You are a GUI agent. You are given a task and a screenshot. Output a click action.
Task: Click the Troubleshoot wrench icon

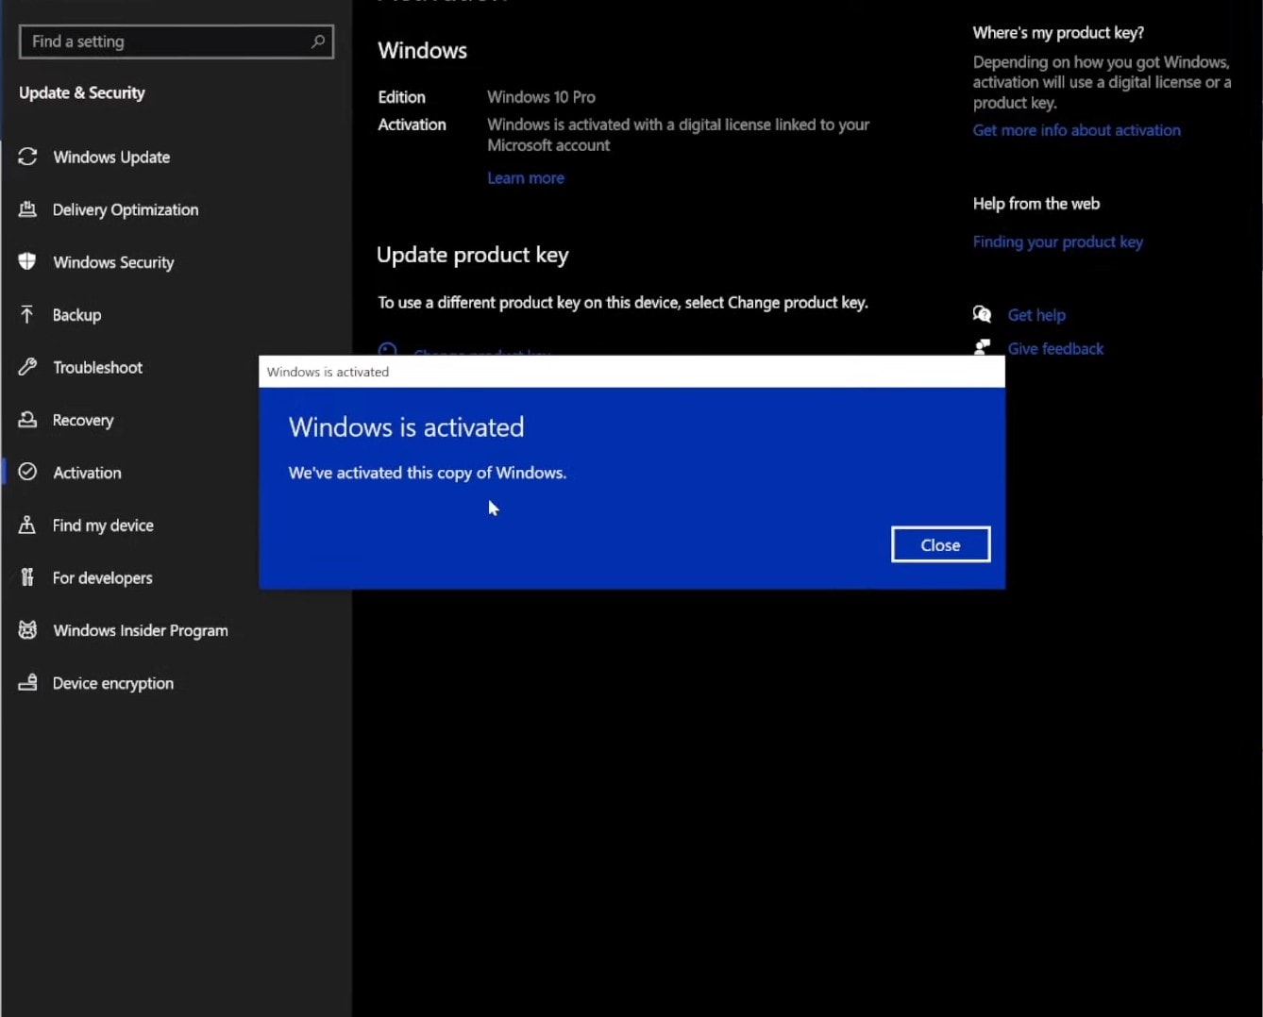(27, 367)
